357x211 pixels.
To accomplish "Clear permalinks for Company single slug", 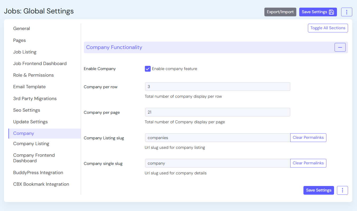I will point(308,163).
